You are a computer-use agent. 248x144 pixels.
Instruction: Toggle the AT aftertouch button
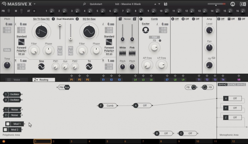[34, 11]
